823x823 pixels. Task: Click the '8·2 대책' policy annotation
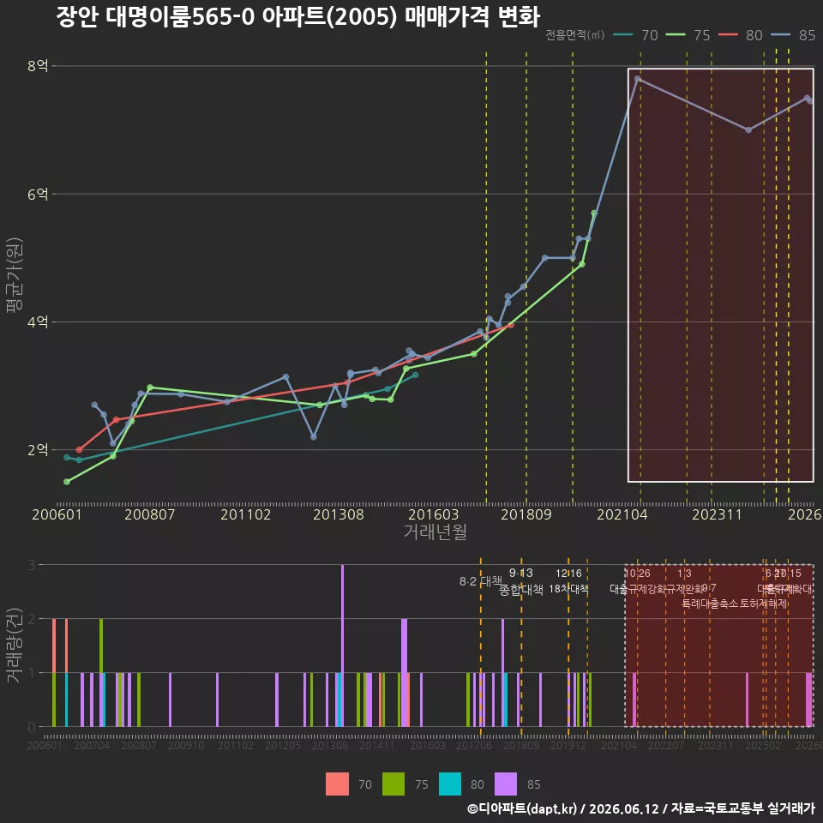480,581
